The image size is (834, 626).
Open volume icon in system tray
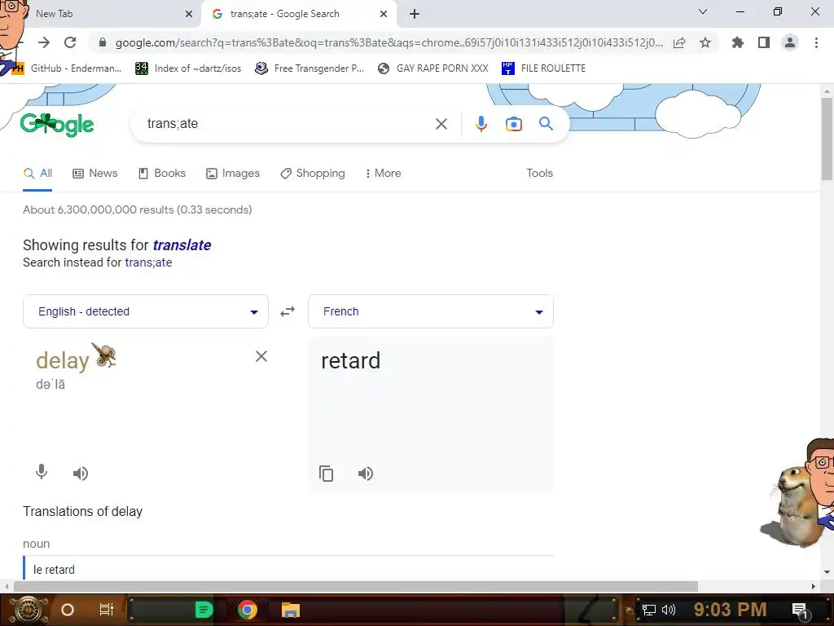668,610
